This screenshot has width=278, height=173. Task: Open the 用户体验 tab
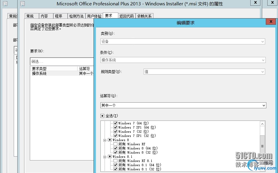[94, 16]
